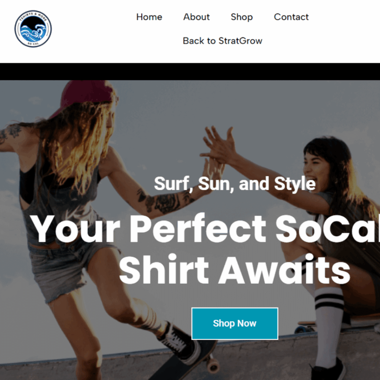Click the tattooed forearm in the photo
380x380 pixels.
[165, 201]
